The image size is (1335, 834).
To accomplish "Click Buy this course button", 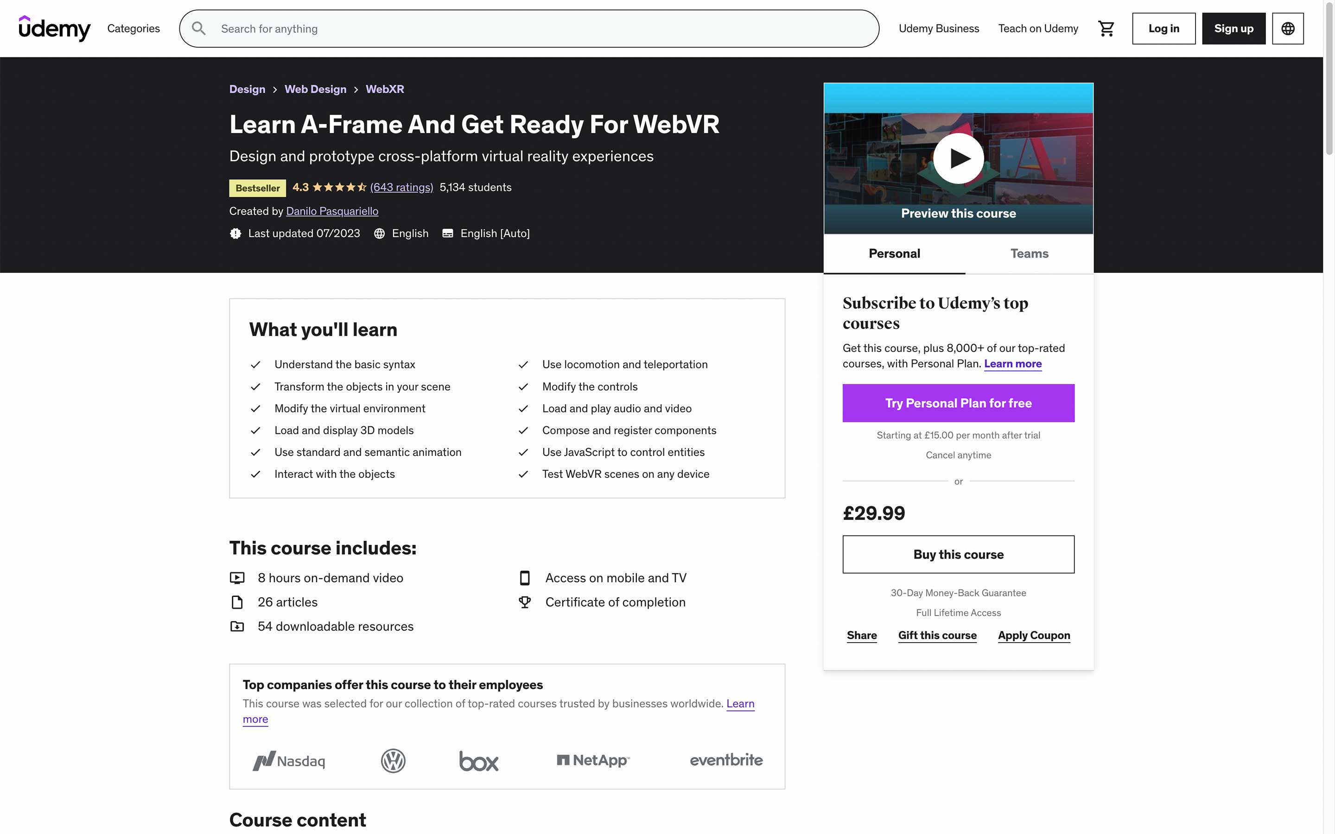I will tap(958, 554).
